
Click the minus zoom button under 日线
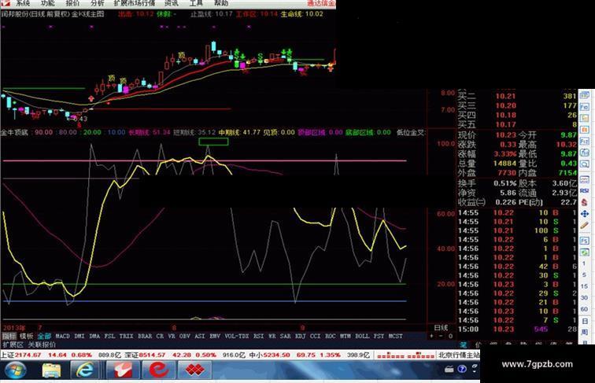(x=441, y=336)
